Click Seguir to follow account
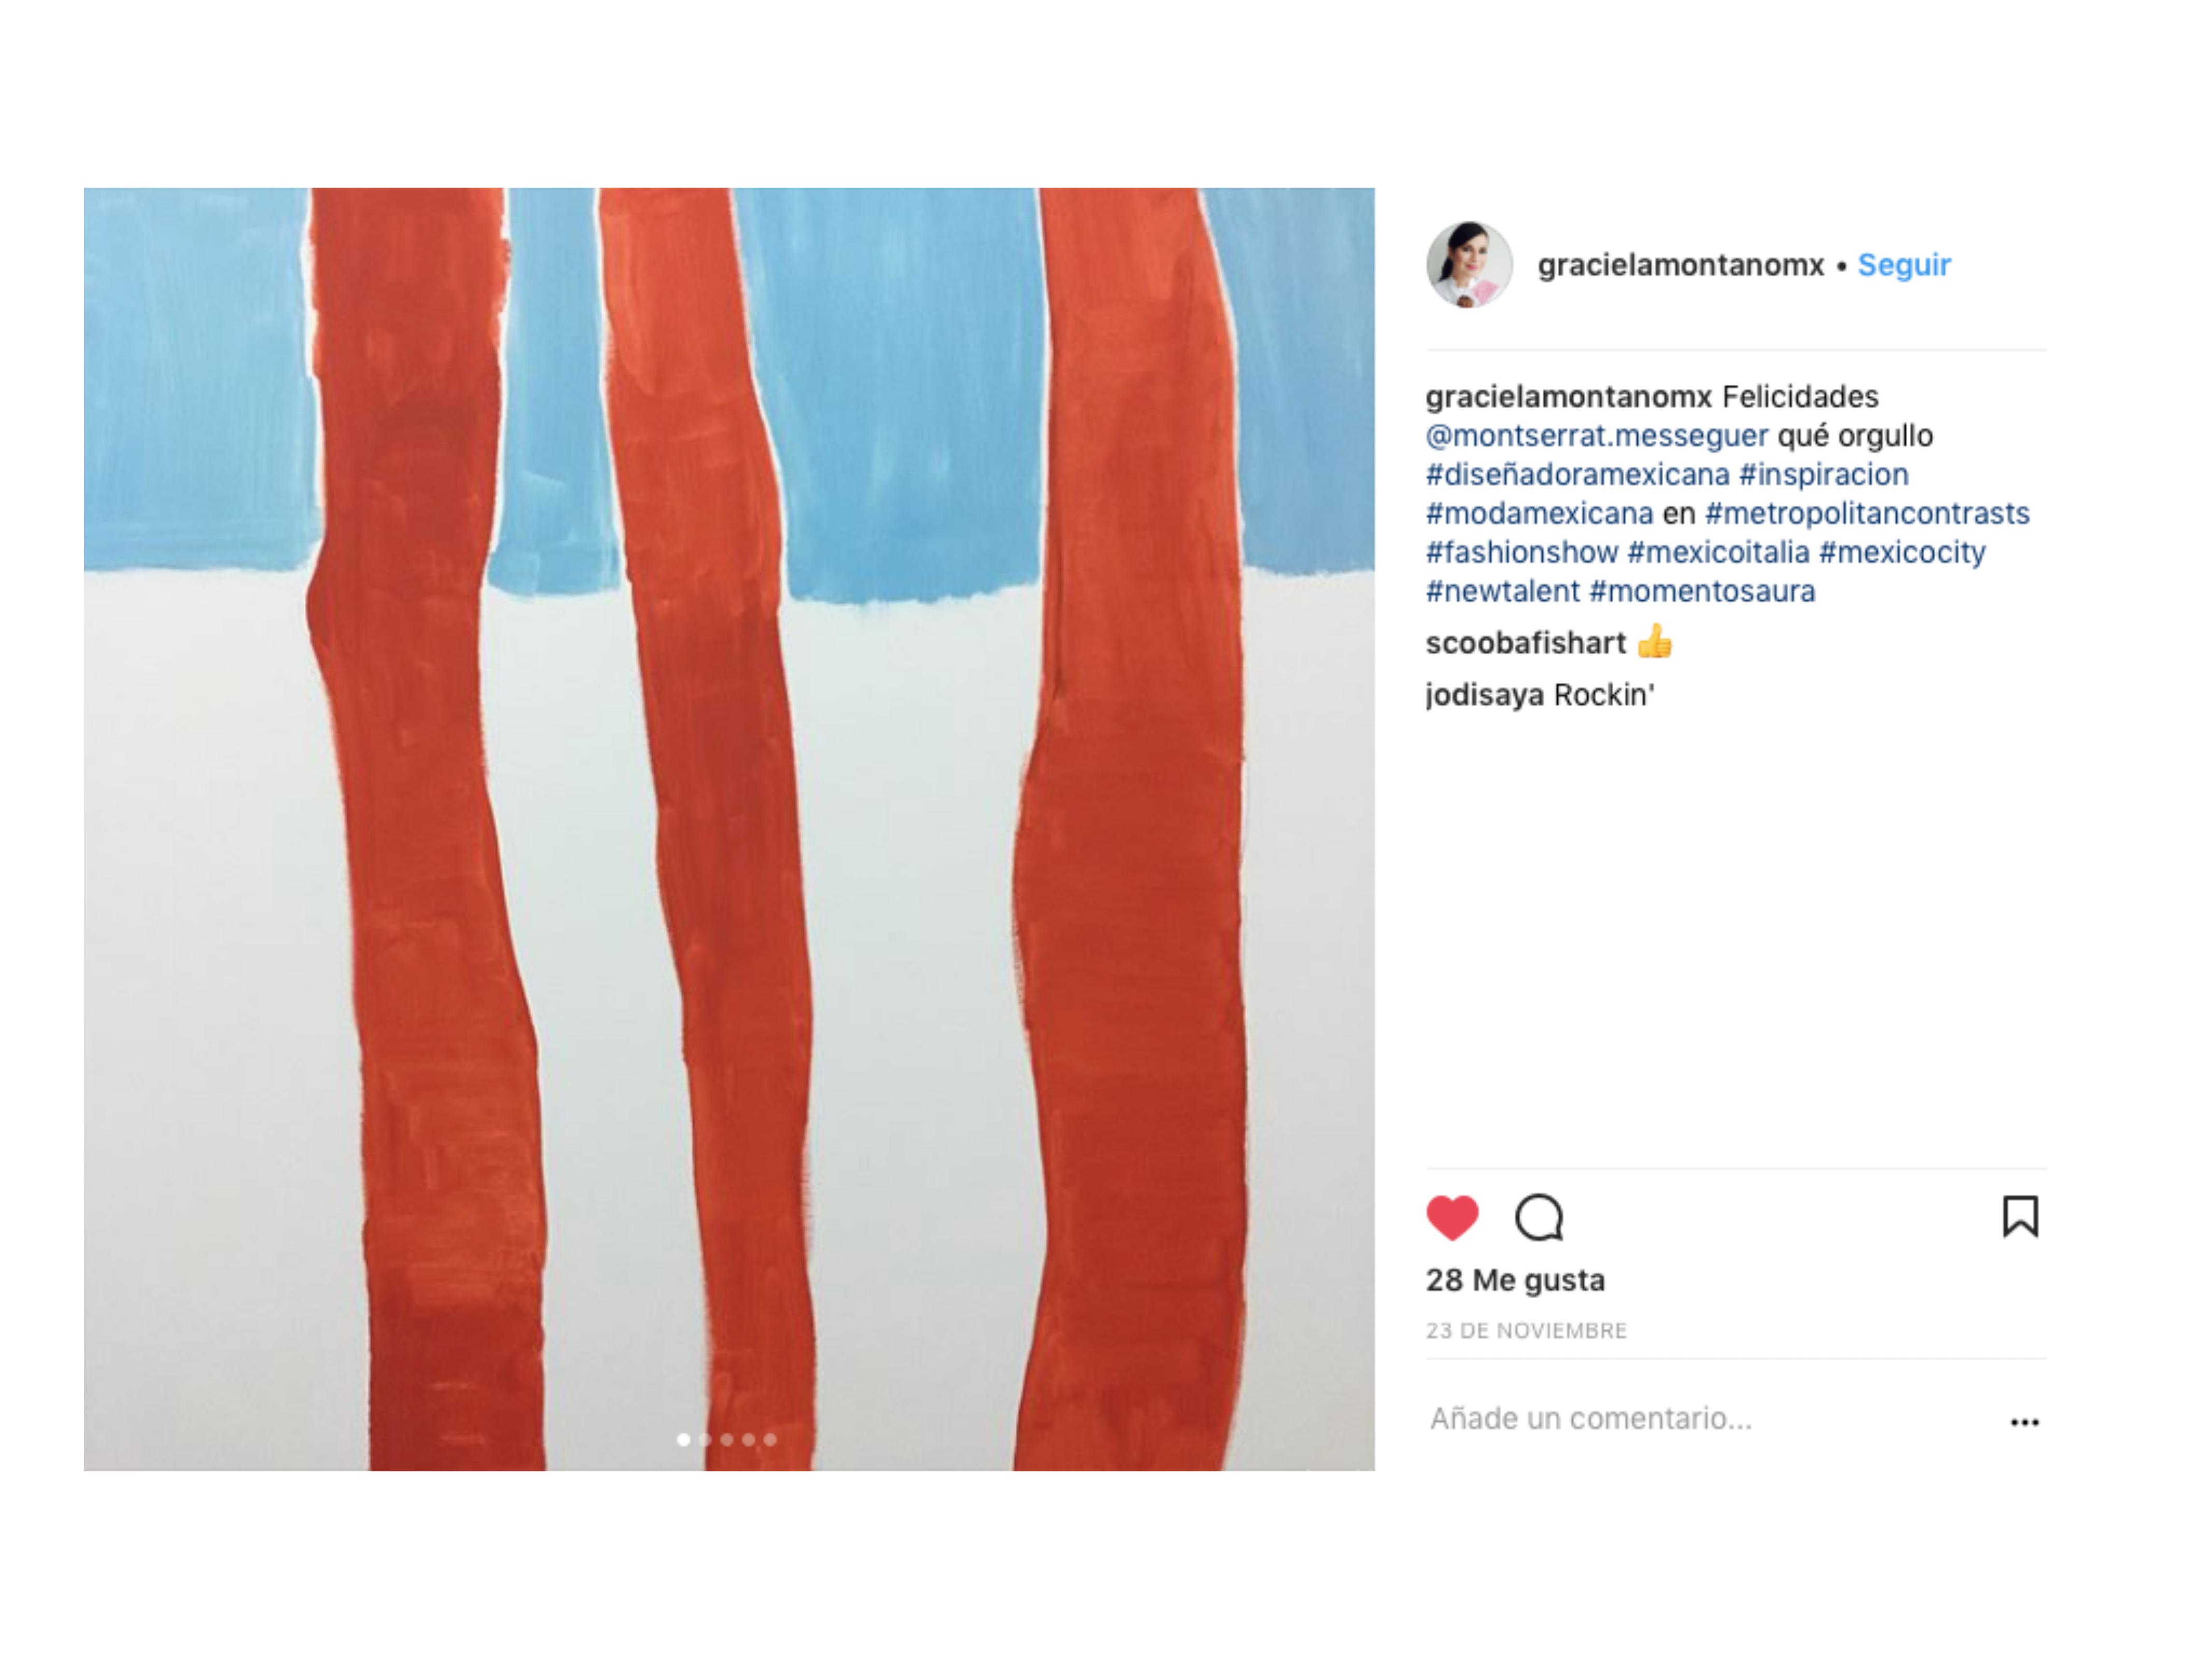This screenshot has width=2212, height=1659. [1904, 265]
